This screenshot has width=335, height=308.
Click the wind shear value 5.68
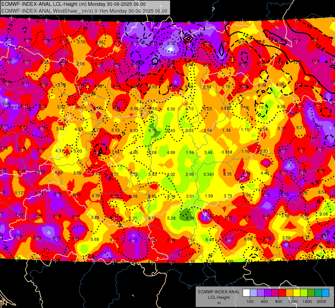95,240
